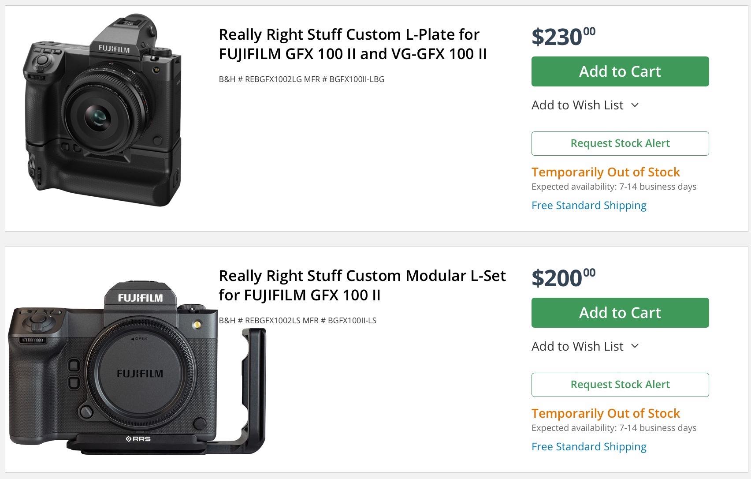Add the Custom L-Plate to cart
Image resolution: width=751 pixels, height=479 pixels.
620,71
